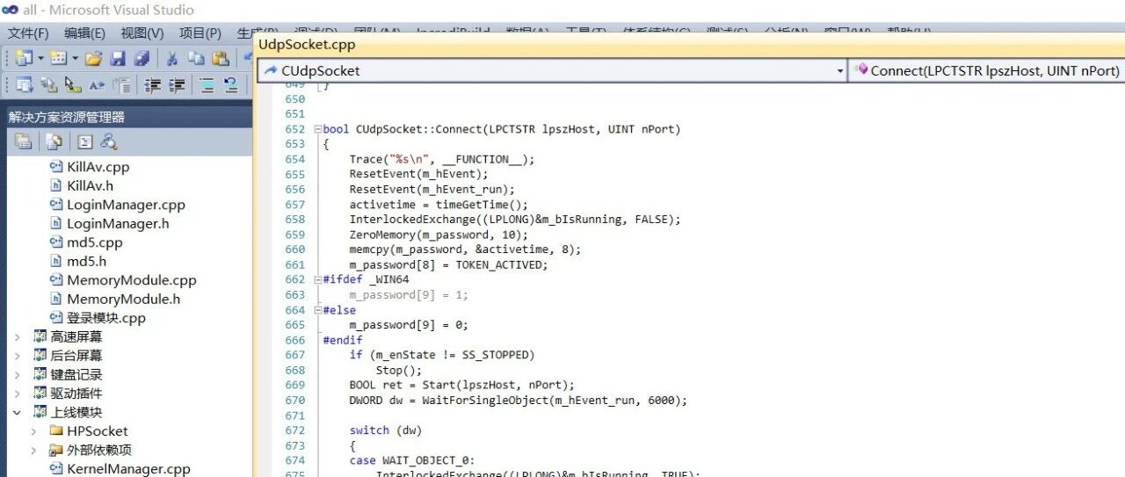Select MemoryModule.cpp file
Image resolution: width=1125 pixels, height=477 pixels.
(131, 280)
